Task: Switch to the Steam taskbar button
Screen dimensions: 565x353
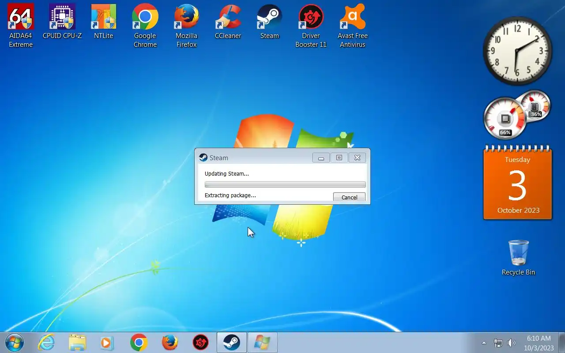Action: pyautogui.click(x=232, y=343)
